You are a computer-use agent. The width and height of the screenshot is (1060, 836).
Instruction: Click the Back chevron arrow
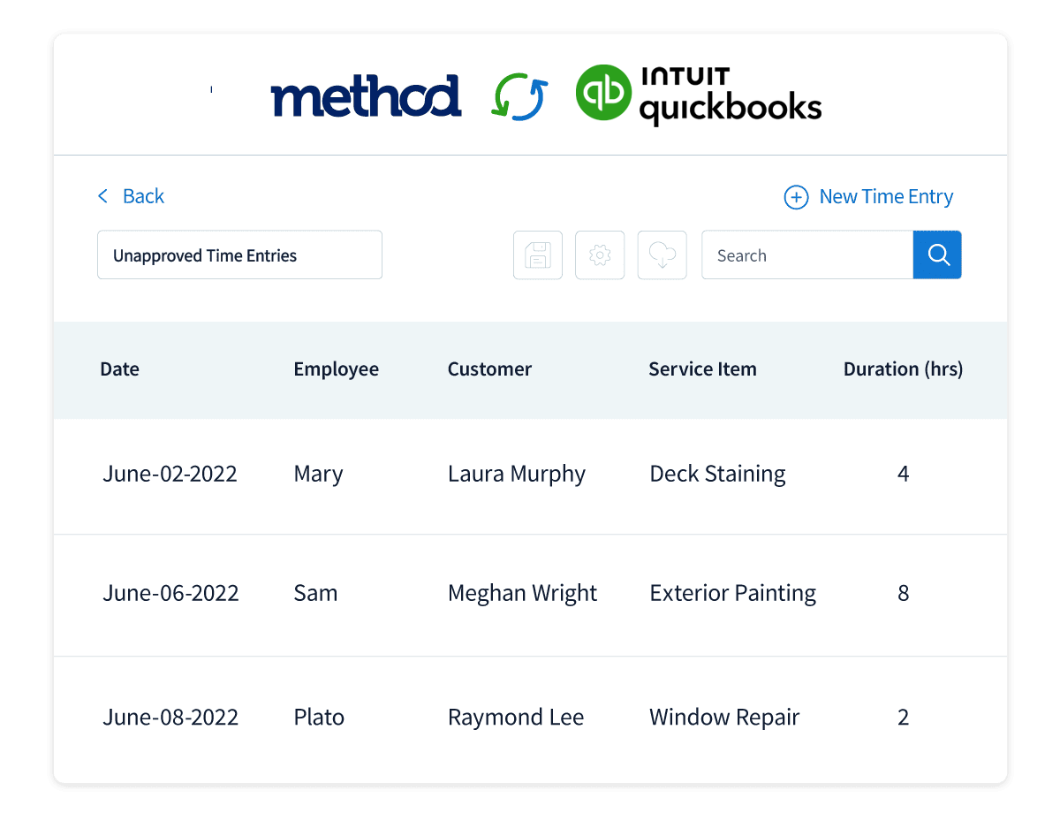[102, 196]
